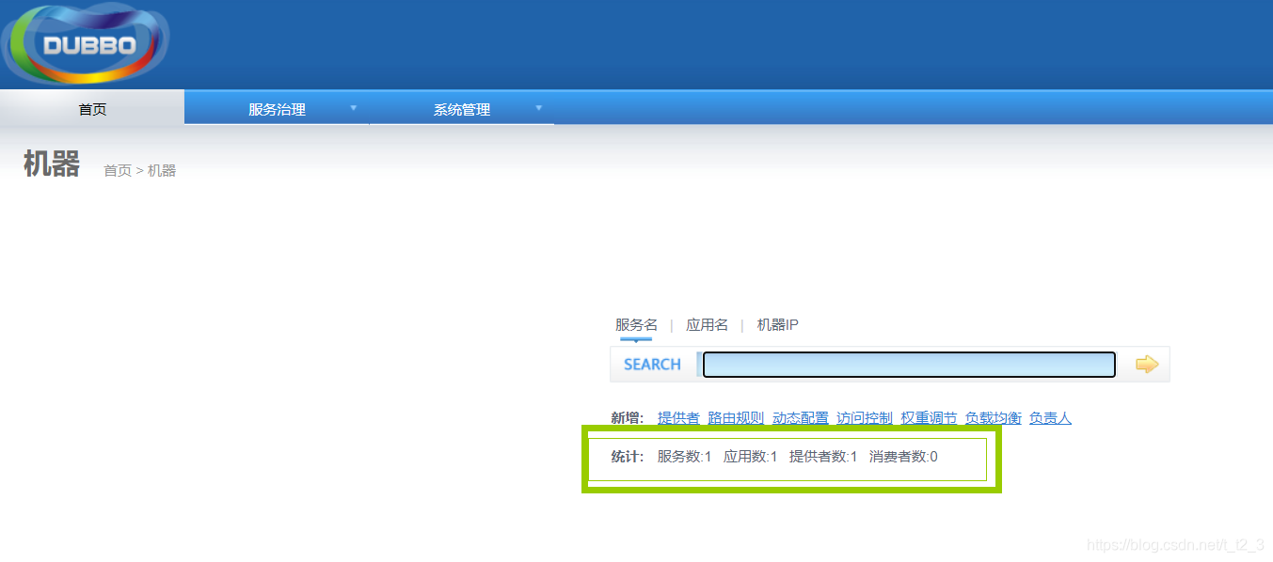Click the 路由规则 add link
Viewport: 1273px width, 562px height.
736,418
